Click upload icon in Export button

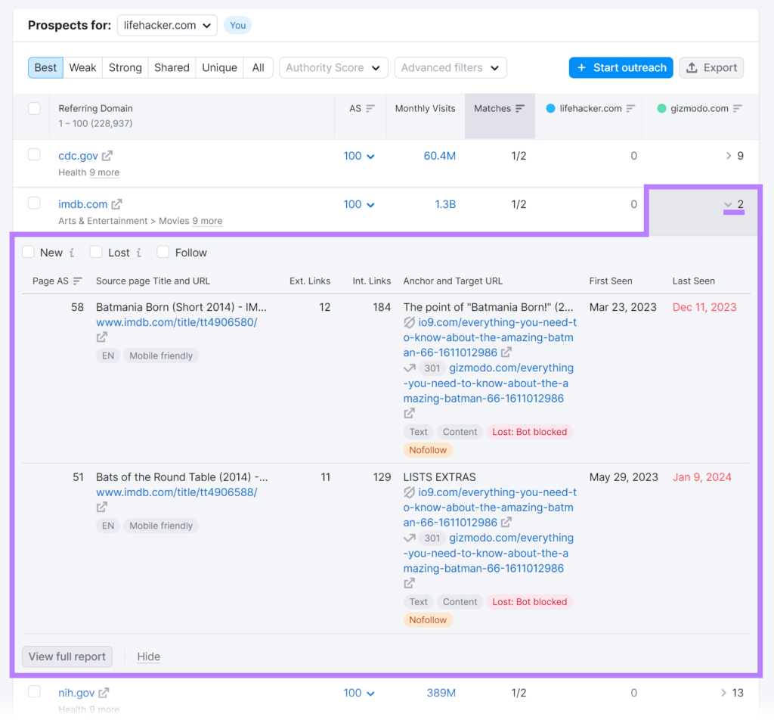[x=692, y=67]
